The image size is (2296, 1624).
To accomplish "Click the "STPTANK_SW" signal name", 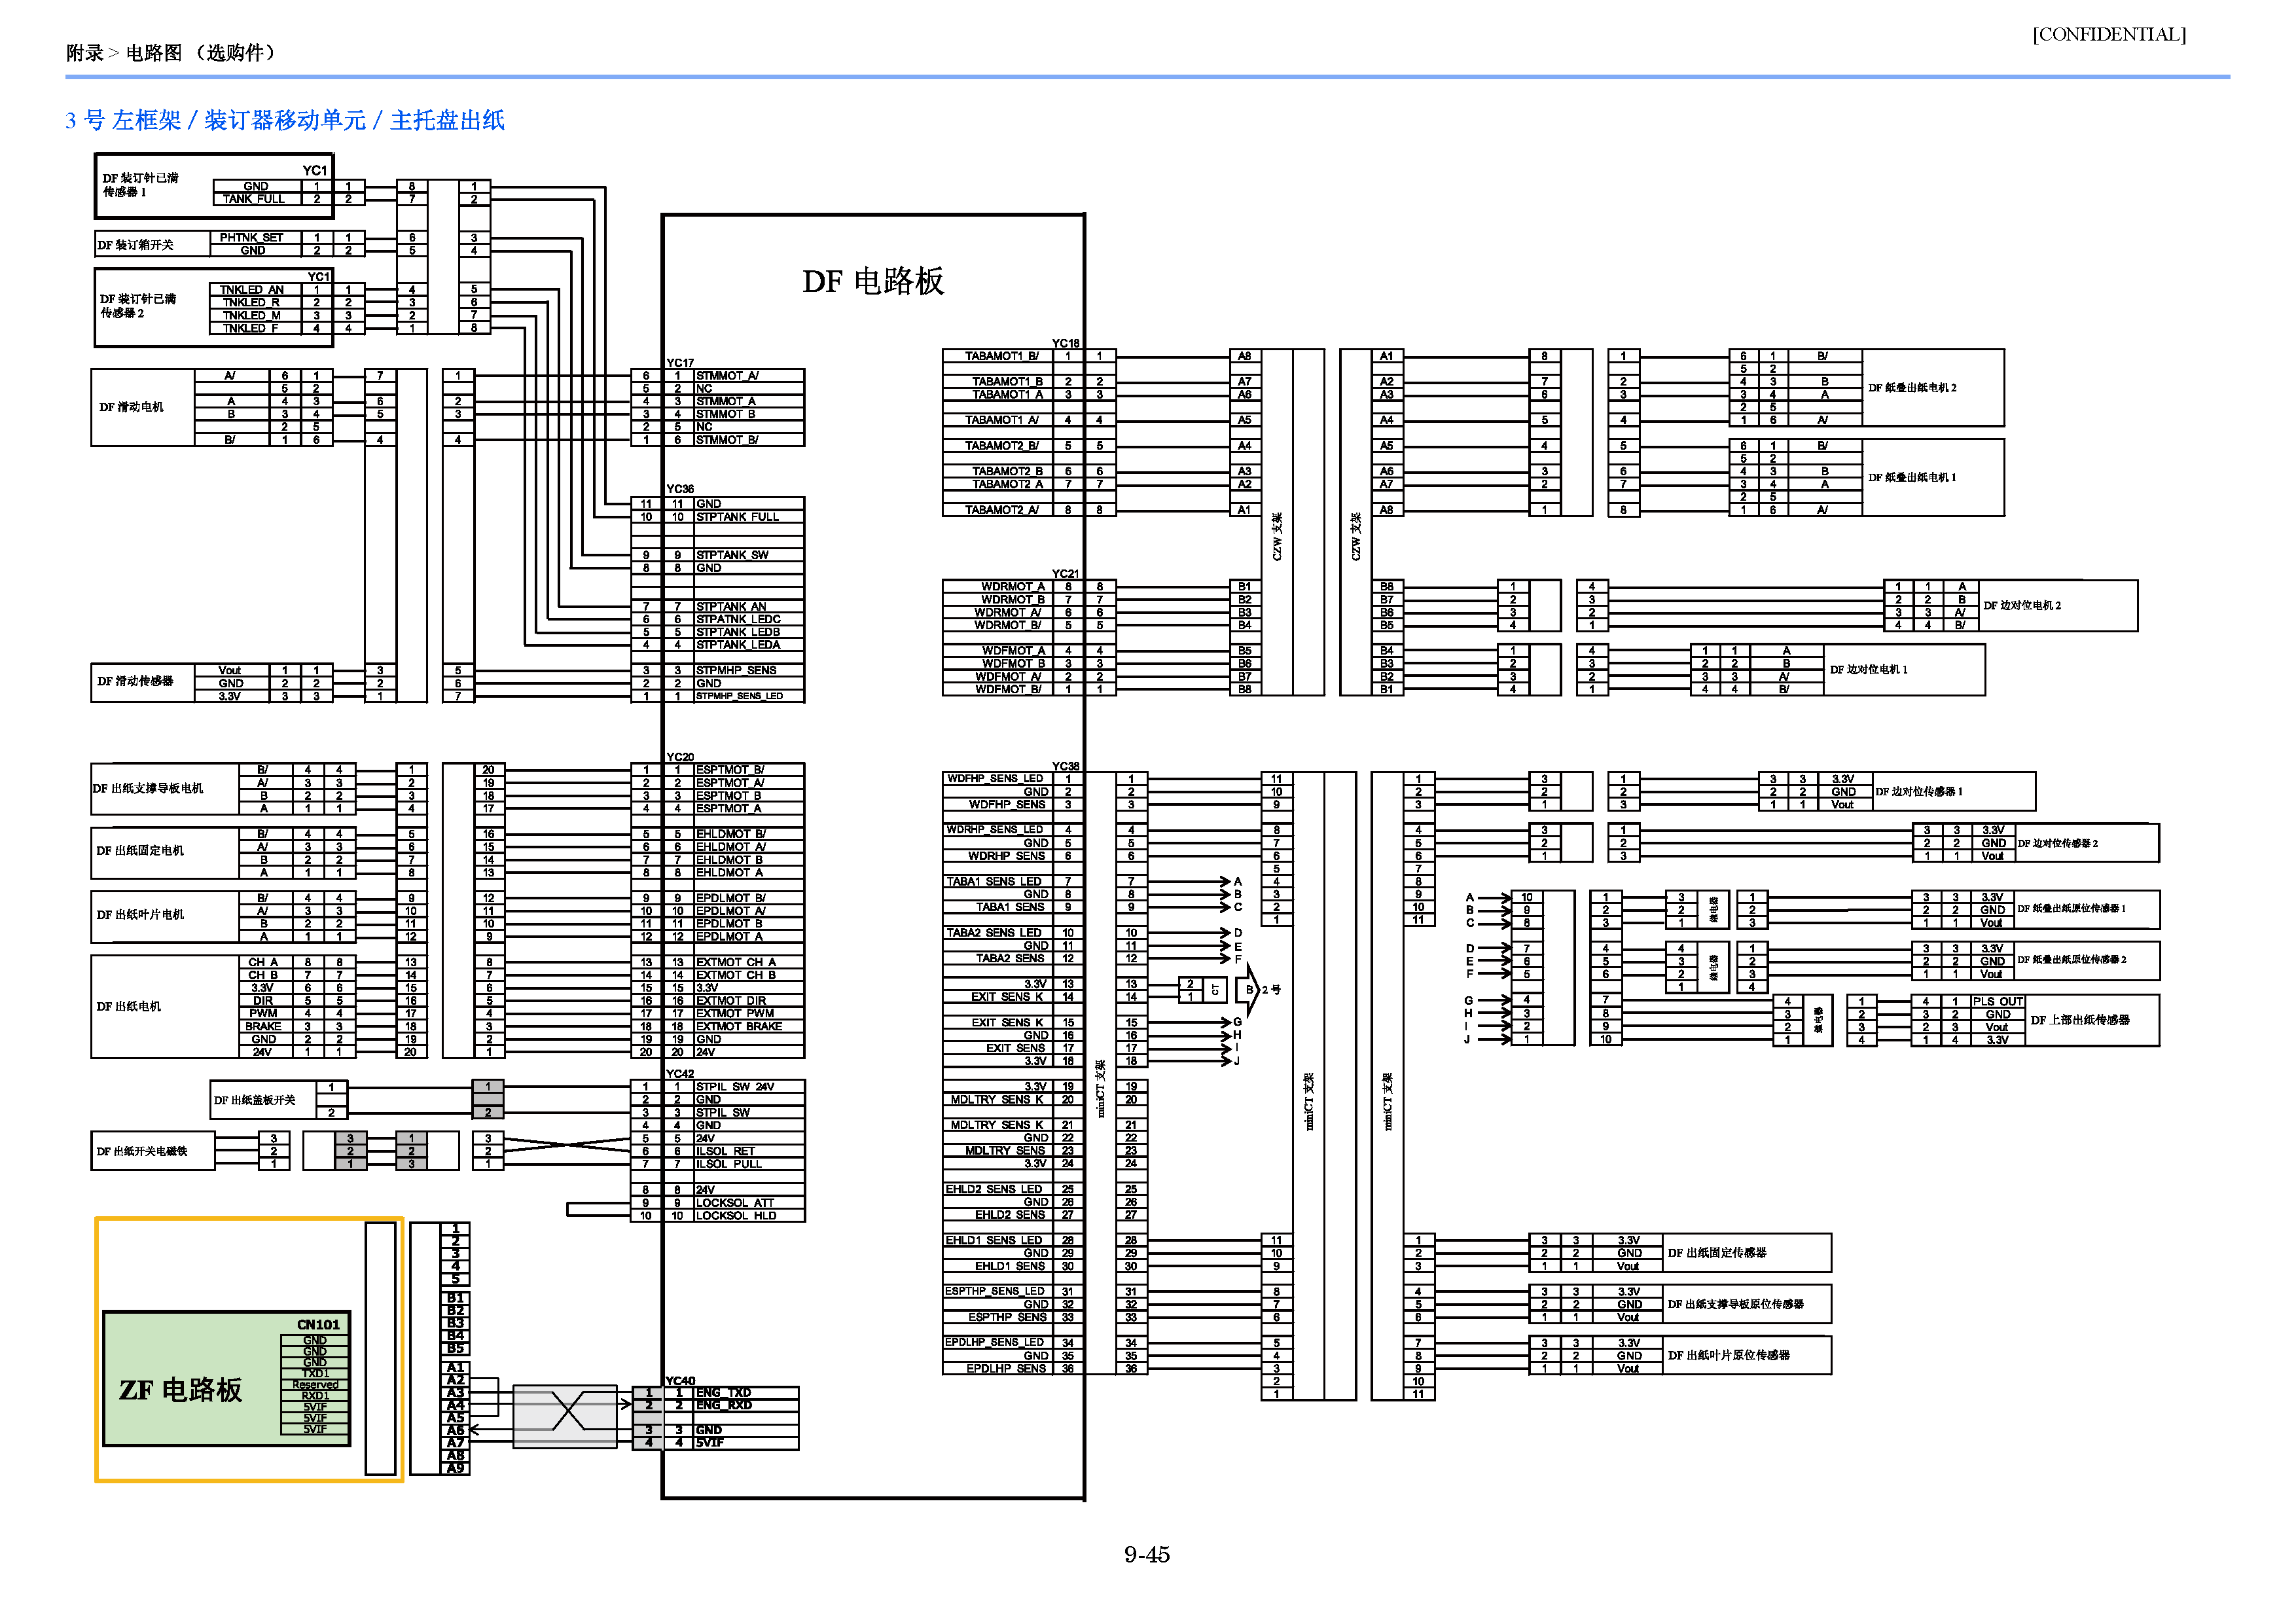I will 732,555.
